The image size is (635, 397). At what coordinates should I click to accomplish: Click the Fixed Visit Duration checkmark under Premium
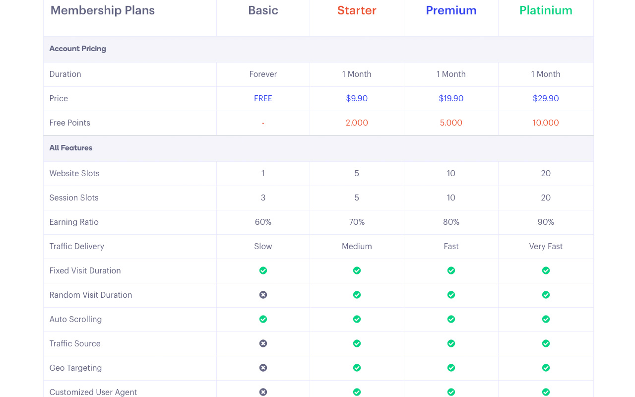(x=451, y=270)
